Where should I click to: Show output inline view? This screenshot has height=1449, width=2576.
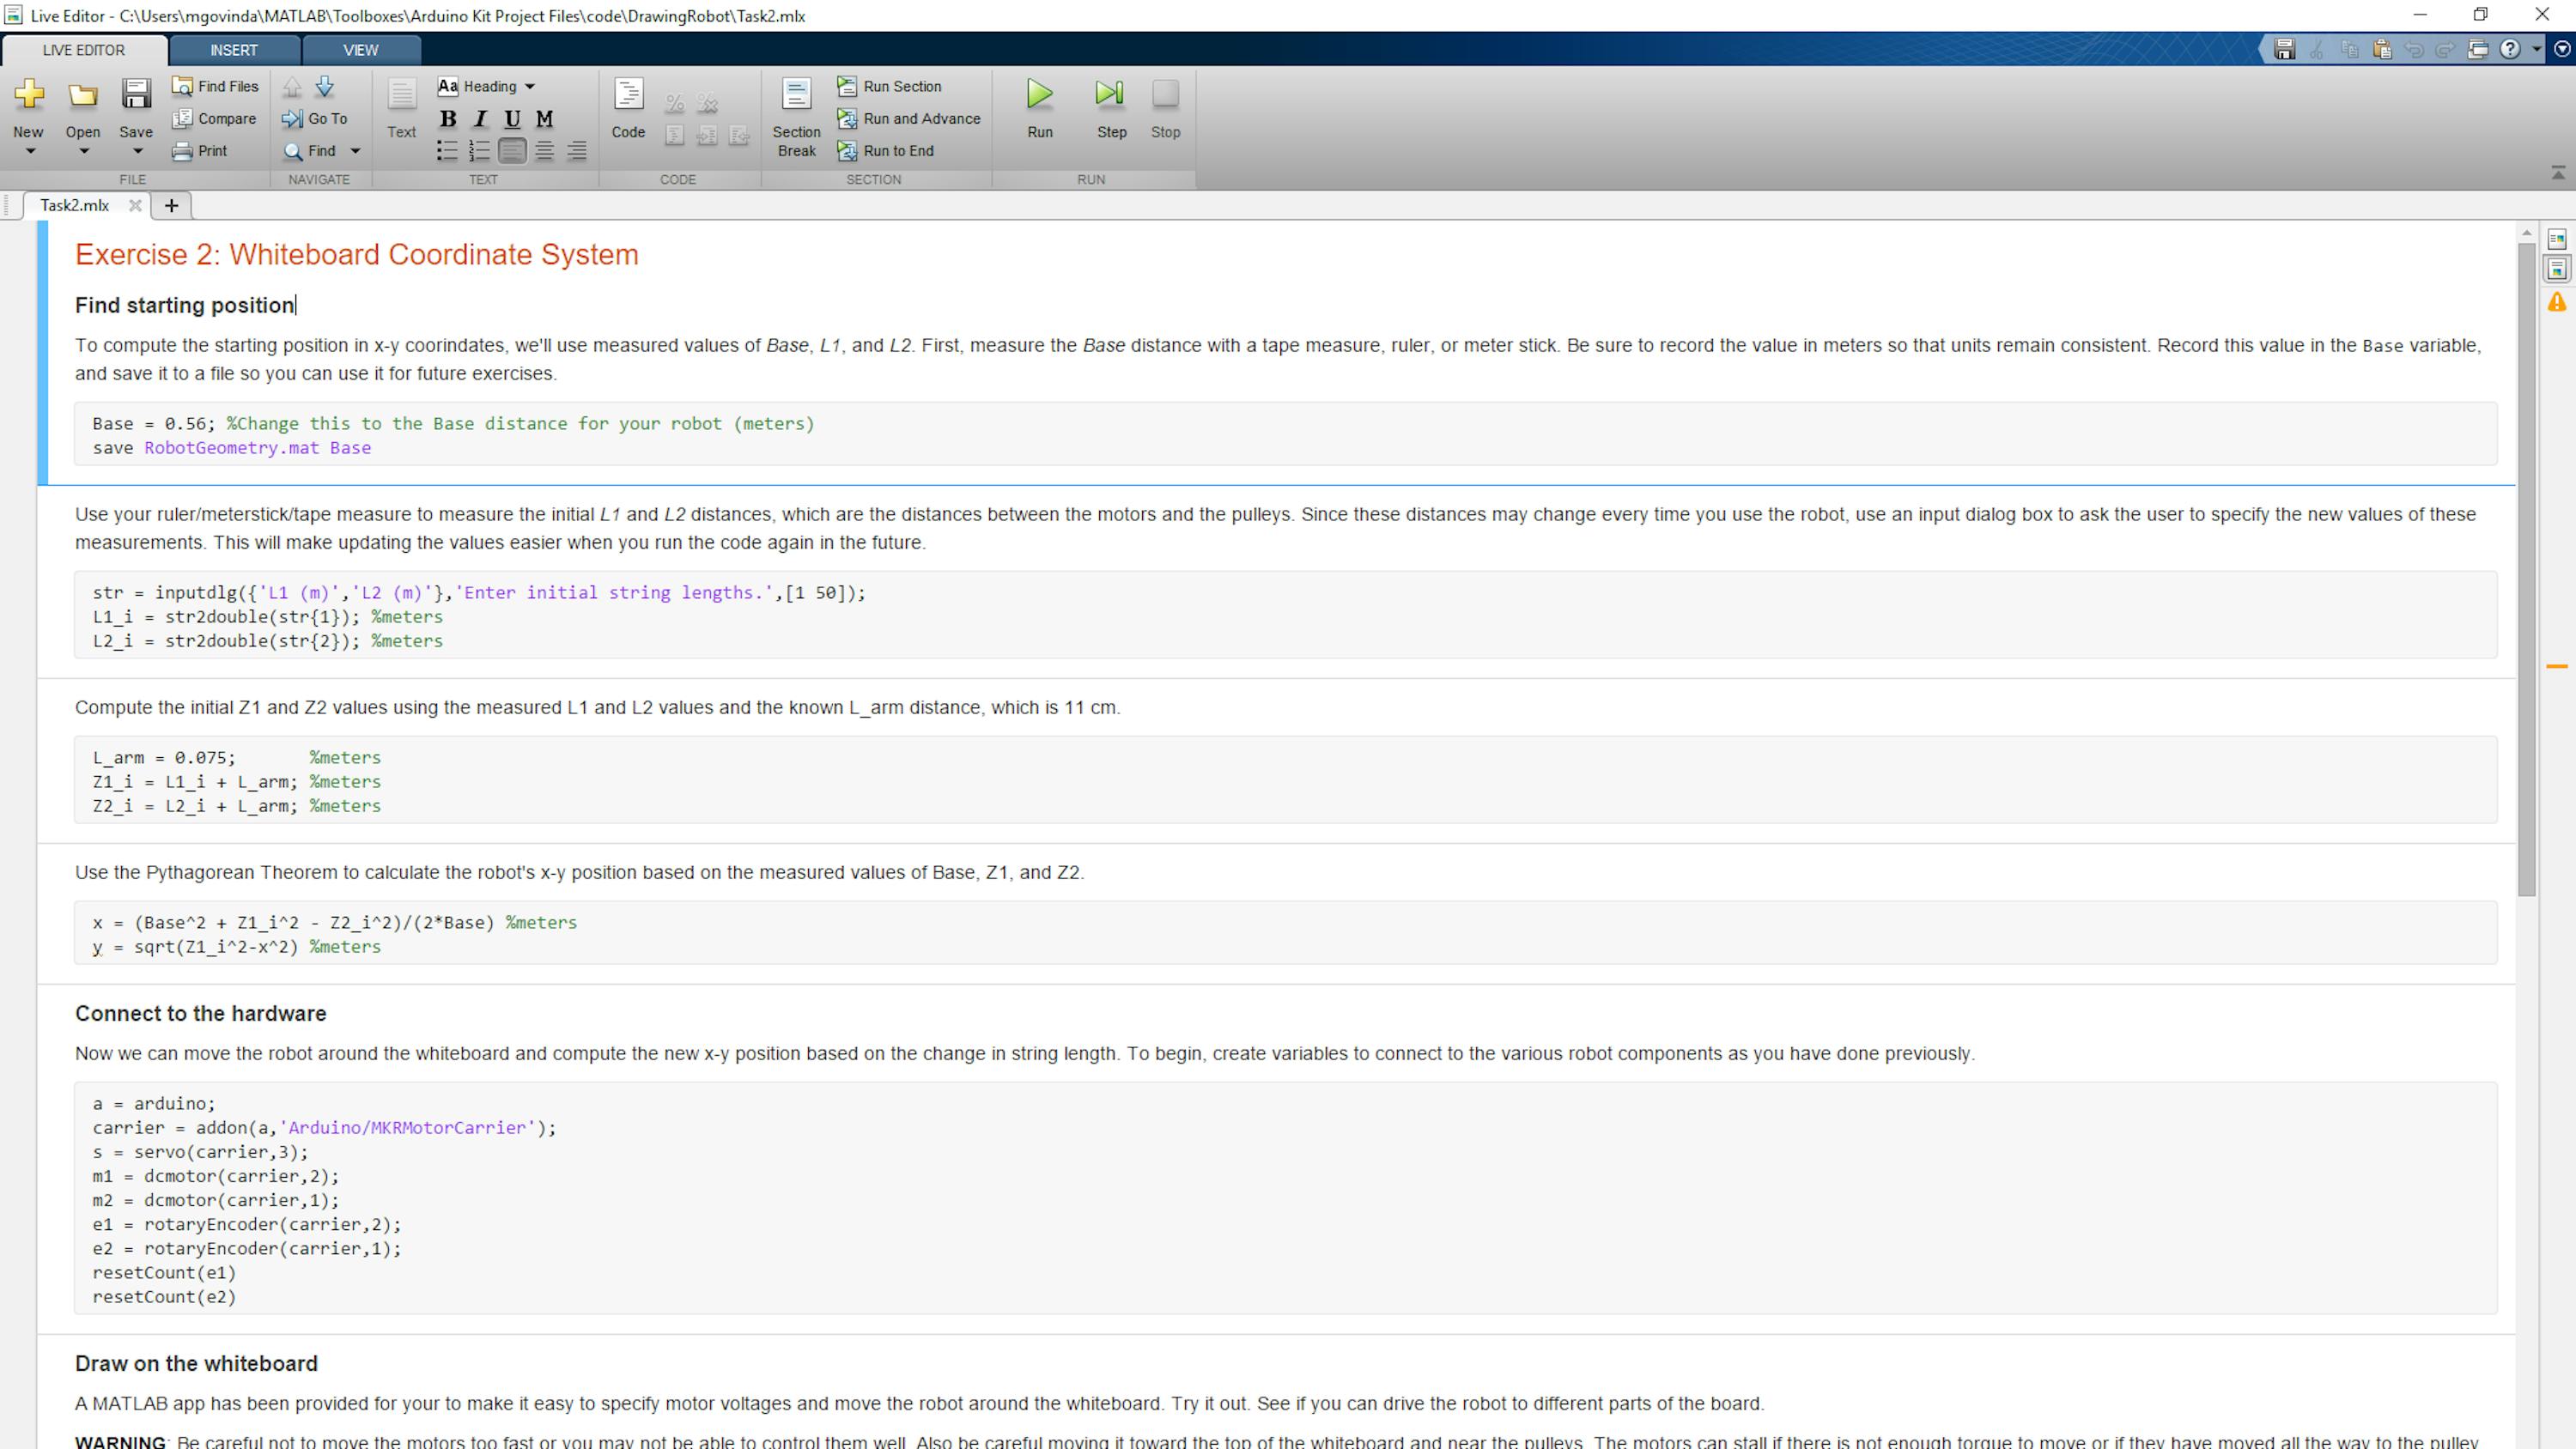point(2557,269)
